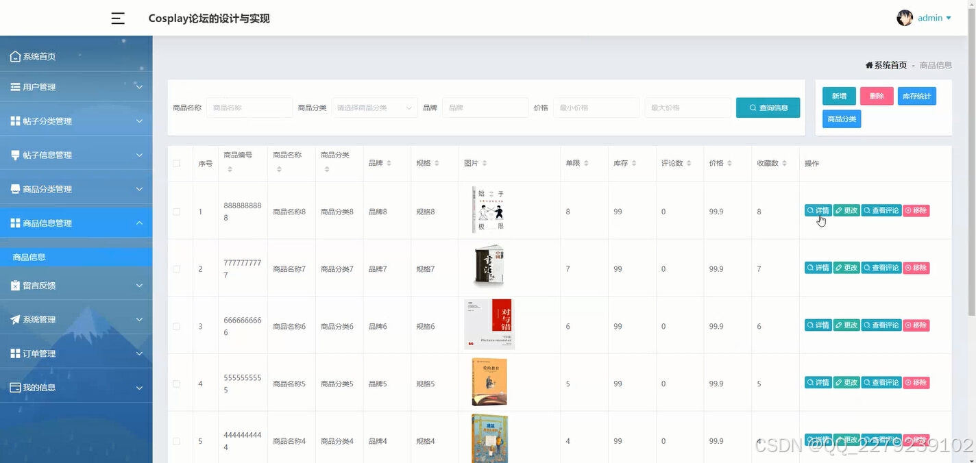Check the checkbox for row 序号 1
This screenshot has width=976, height=463.
tap(176, 211)
